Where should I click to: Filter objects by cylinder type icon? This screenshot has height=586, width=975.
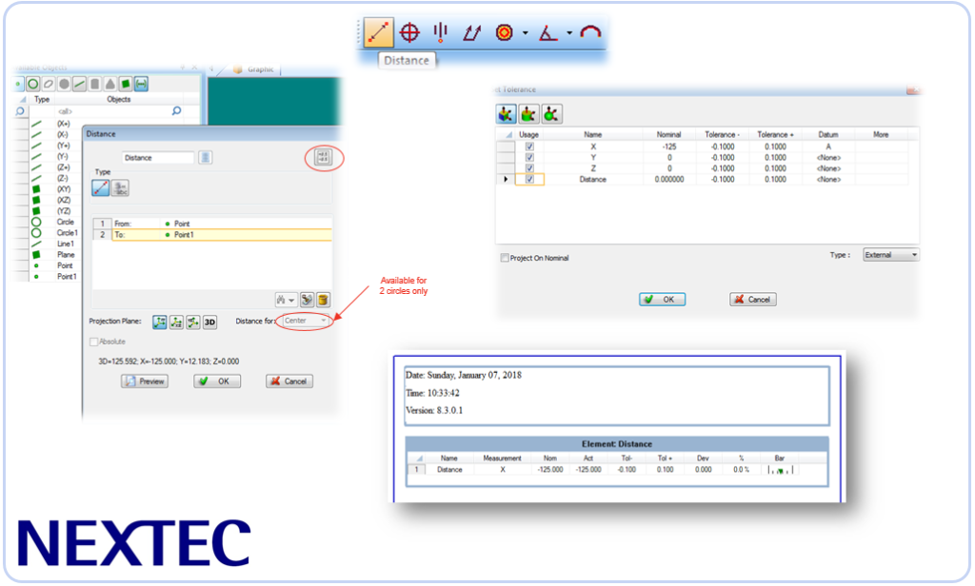coord(95,84)
